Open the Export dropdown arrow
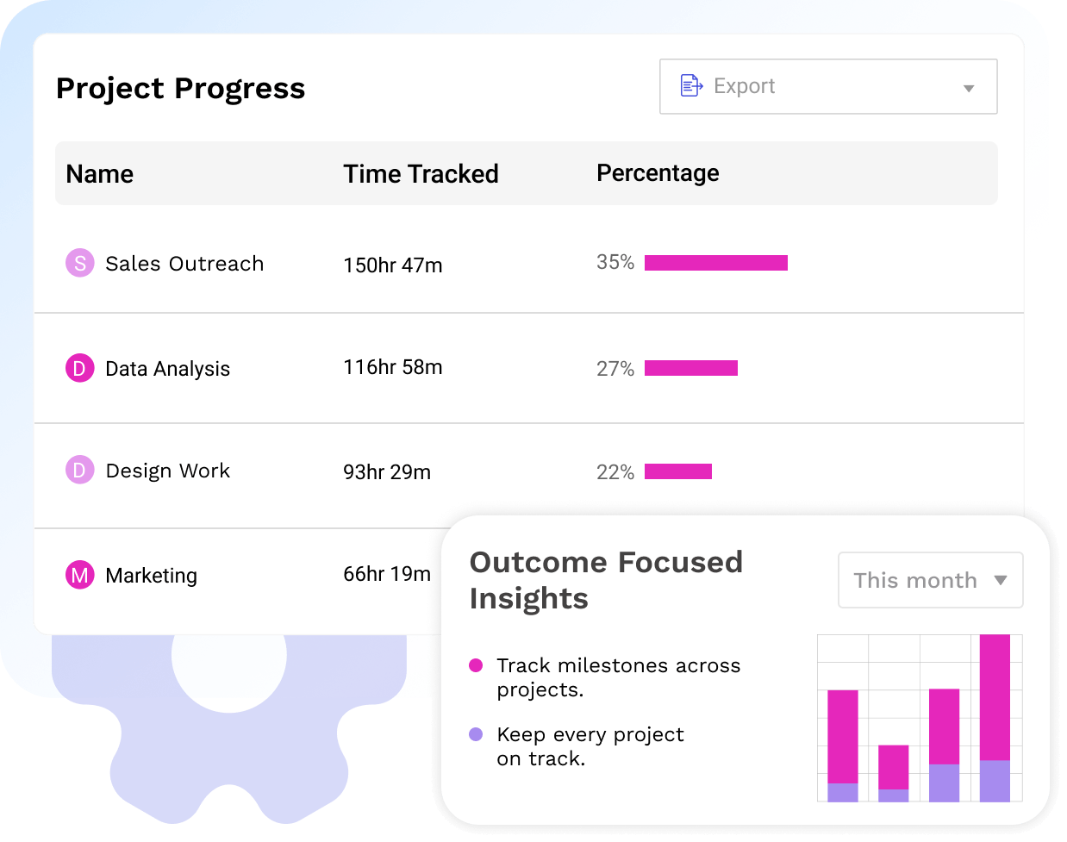 pos(968,86)
